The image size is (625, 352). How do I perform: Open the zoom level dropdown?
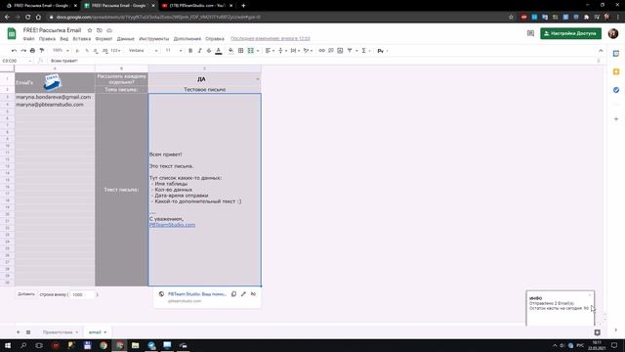click(61, 51)
